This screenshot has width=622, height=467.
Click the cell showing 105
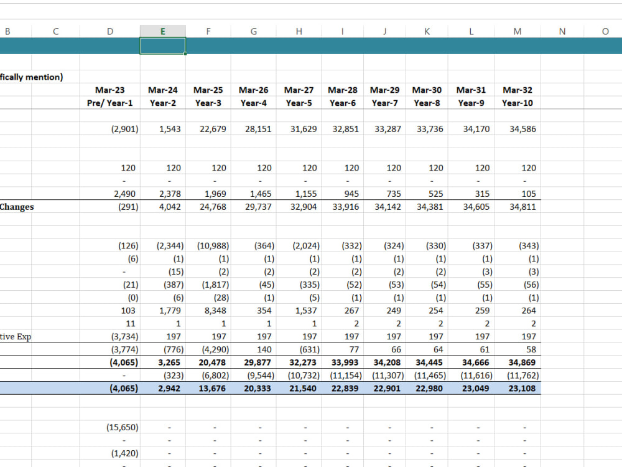pyautogui.click(x=518, y=194)
